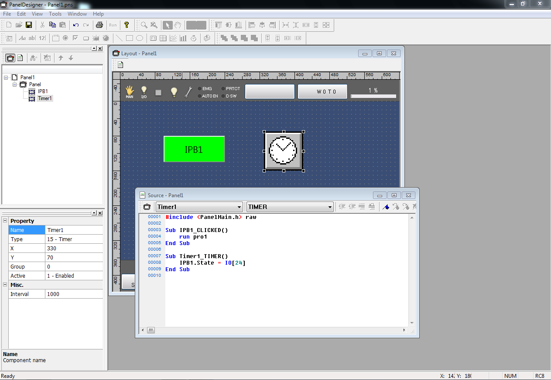The width and height of the screenshot is (551, 380).
Task: Select the radio button component tool
Action: [65, 38]
